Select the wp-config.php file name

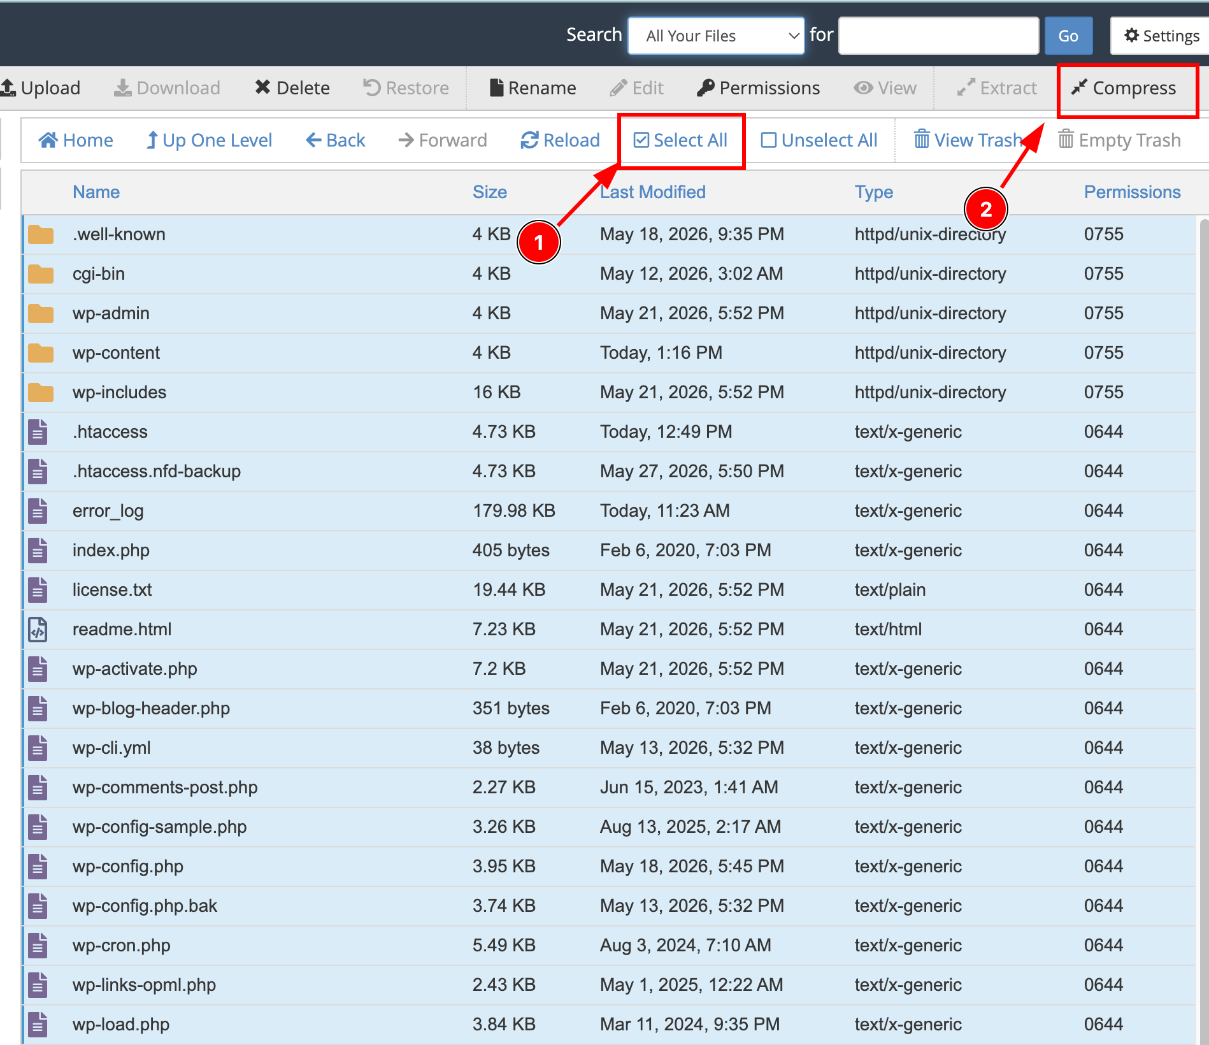pyautogui.click(x=128, y=867)
